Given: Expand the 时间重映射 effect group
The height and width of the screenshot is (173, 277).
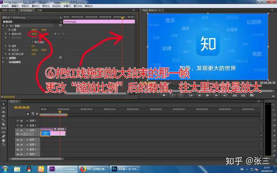Looking at the screenshot, I should [3, 62].
